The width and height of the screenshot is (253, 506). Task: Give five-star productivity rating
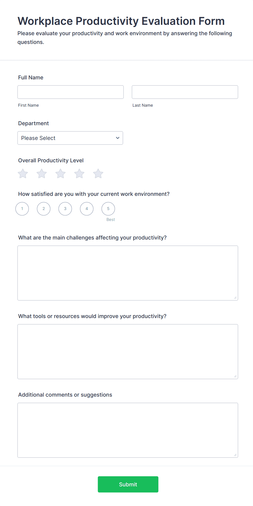tap(98, 173)
